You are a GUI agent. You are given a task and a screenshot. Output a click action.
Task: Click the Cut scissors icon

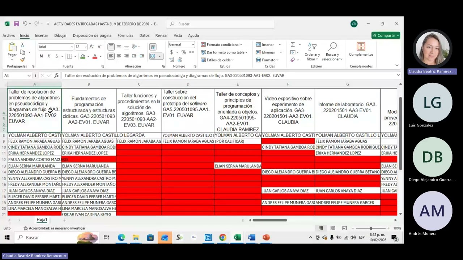(x=22, y=45)
